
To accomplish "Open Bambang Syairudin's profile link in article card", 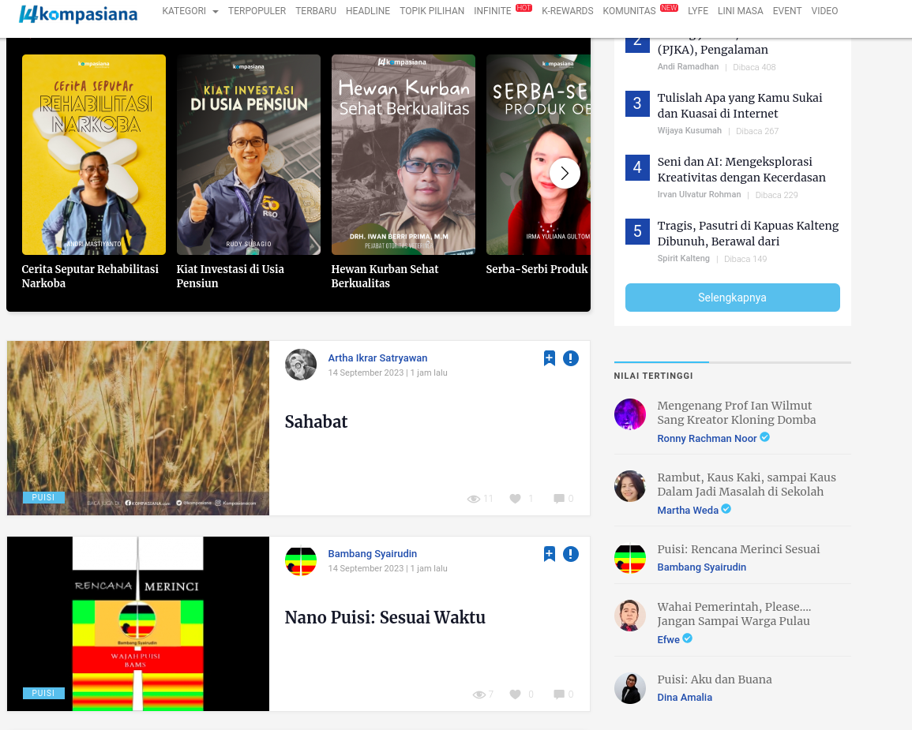I will [x=372, y=554].
